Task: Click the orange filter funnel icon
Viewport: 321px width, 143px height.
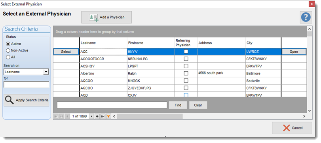Action: tap(108, 116)
